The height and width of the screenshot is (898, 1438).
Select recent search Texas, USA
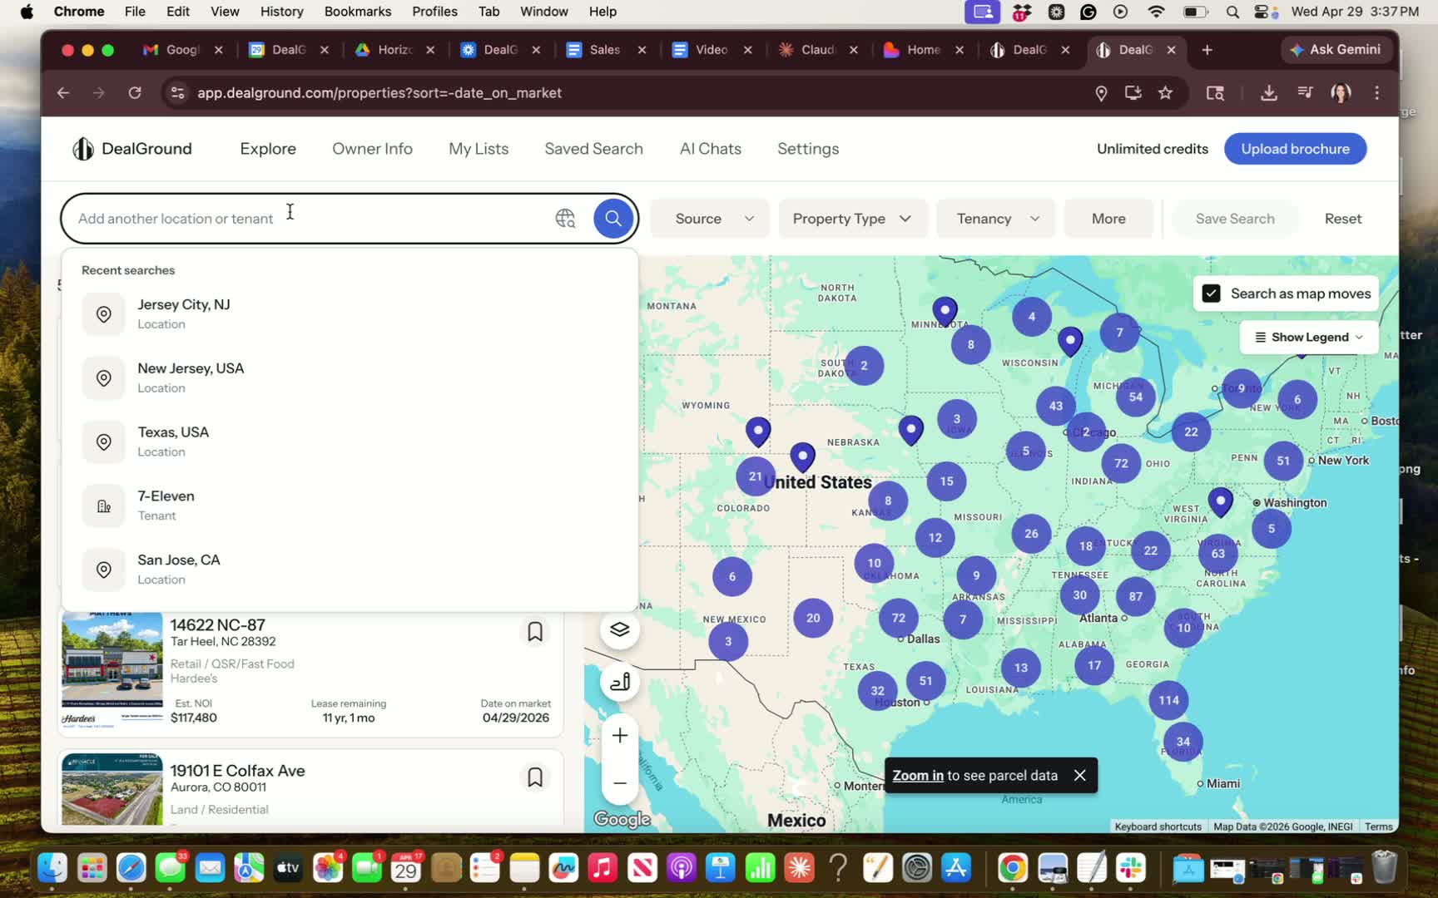350,442
